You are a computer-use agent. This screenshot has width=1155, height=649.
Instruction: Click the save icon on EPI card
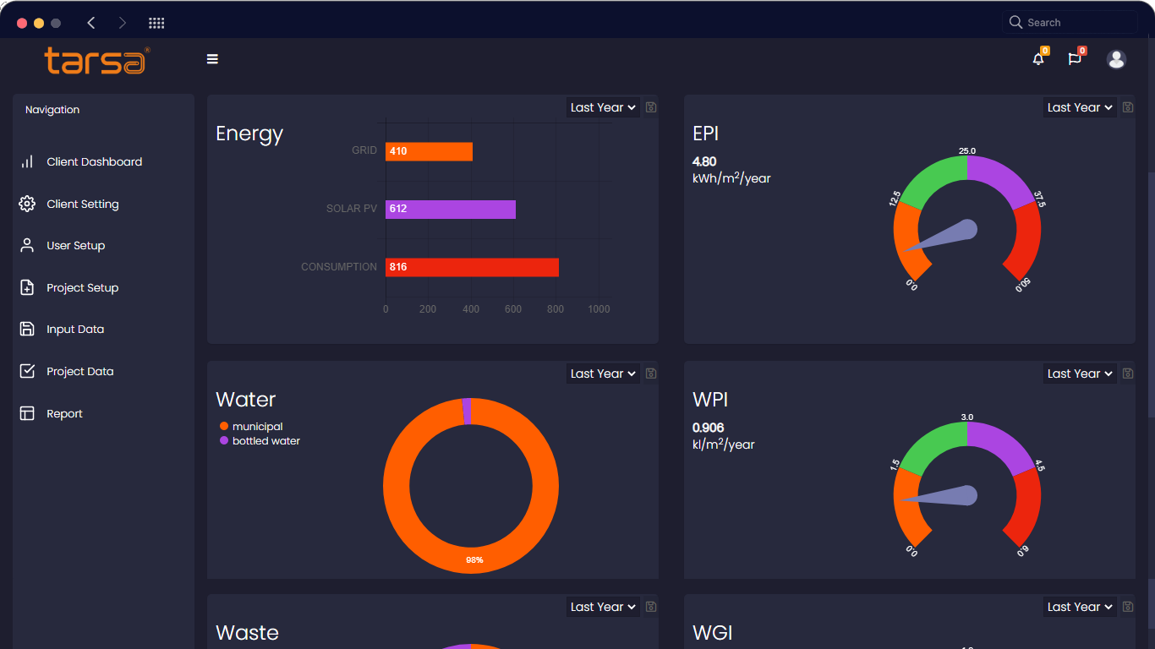[1128, 107]
